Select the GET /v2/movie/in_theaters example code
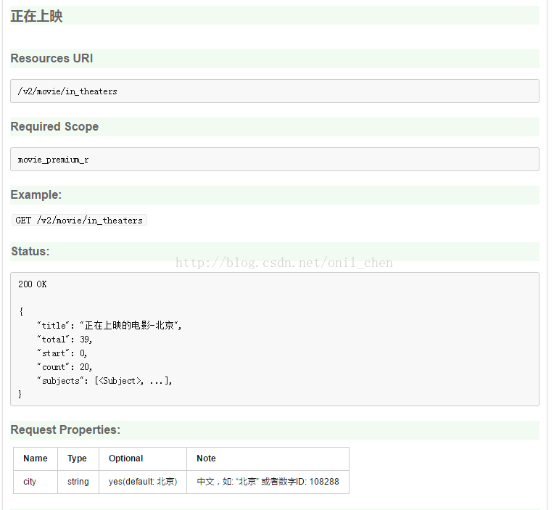 (x=79, y=221)
